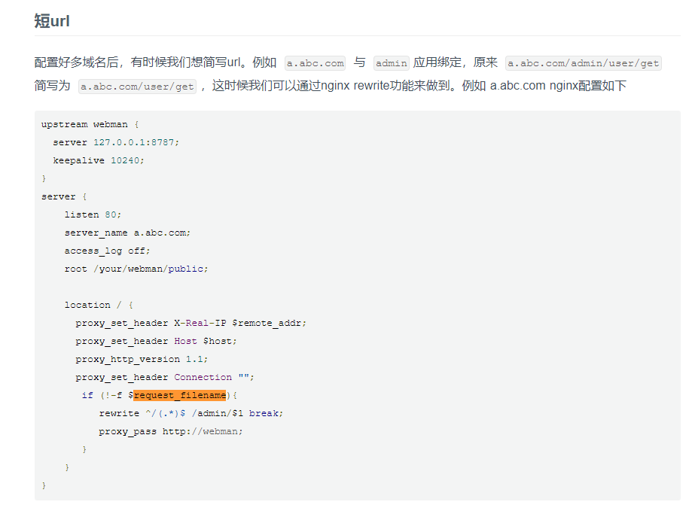The height and width of the screenshot is (514, 692).
Task: Click the listen 80; line
Action: [93, 215]
